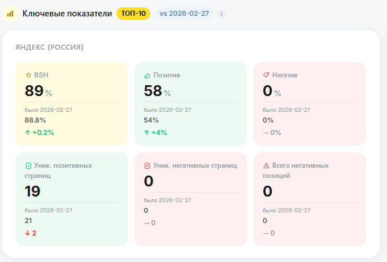Click the 21 previous value

[28, 221]
